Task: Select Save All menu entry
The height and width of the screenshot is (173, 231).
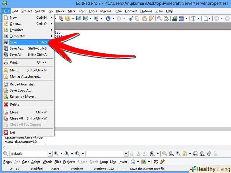Action: 29,54
